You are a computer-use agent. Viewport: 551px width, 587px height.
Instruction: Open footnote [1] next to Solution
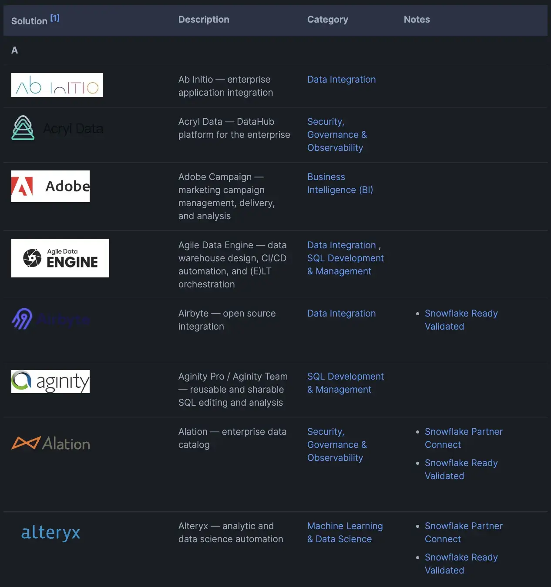(x=55, y=18)
